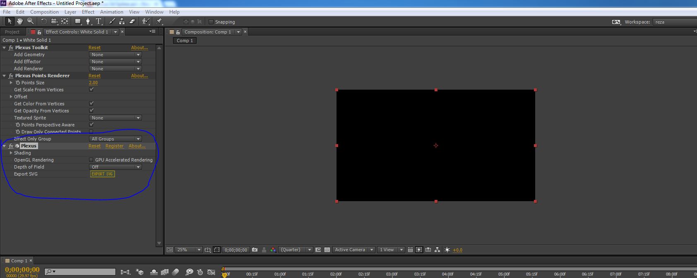The image size is (697, 278).
Task: Toggle the Effect Controls panel lock
Action: click(x=39, y=32)
